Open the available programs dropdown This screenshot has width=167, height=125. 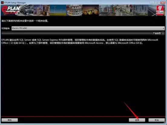(88, 28)
